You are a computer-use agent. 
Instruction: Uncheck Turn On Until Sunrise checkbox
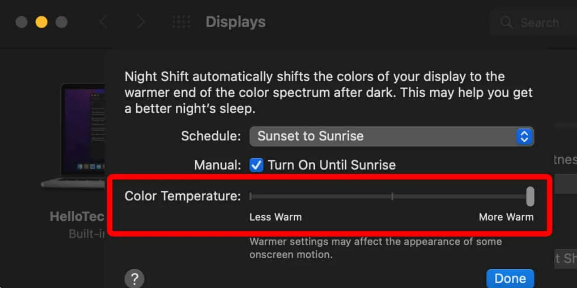pos(256,165)
